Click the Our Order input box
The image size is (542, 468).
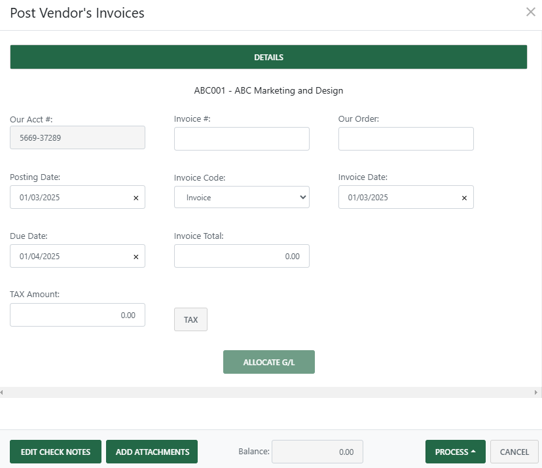405,138
